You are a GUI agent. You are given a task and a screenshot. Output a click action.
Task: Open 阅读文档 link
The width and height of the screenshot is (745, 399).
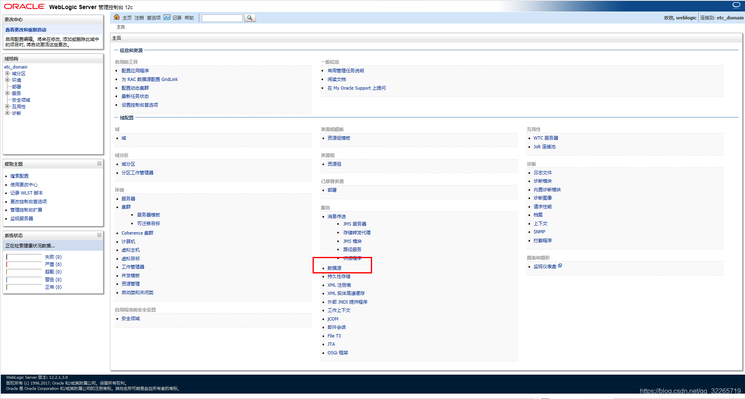click(x=337, y=79)
